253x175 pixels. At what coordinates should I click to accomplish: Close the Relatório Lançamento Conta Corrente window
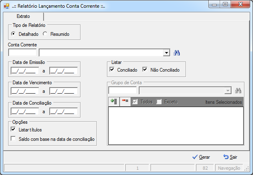tap(240, 4)
